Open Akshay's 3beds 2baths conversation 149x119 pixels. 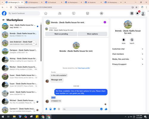20,60
